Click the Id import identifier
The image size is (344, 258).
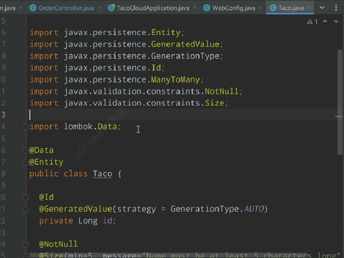click(x=156, y=68)
